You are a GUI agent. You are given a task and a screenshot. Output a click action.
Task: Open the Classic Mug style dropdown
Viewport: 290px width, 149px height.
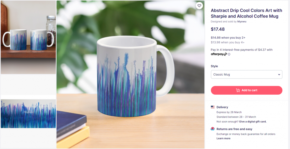tap(246, 74)
